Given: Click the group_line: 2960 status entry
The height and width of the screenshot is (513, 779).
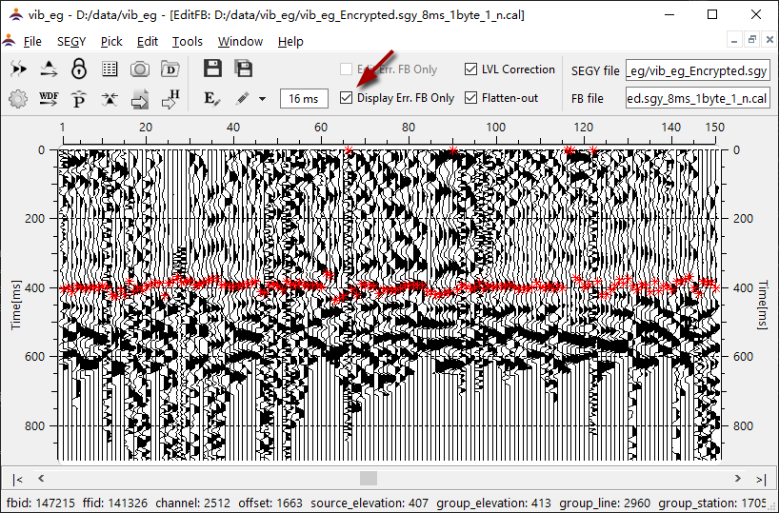Looking at the screenshot, I should 605,503.
